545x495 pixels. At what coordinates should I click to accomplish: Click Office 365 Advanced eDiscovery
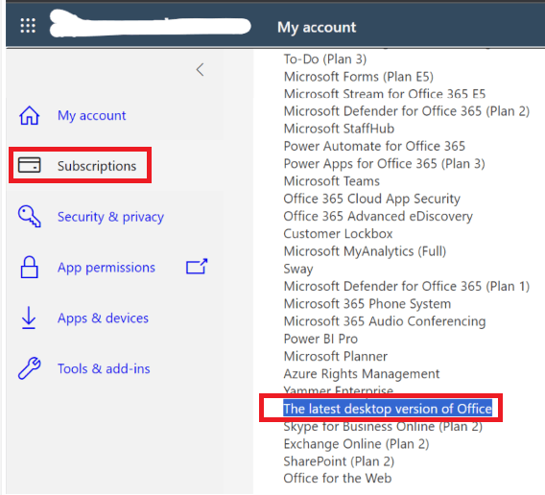point(378,216)
